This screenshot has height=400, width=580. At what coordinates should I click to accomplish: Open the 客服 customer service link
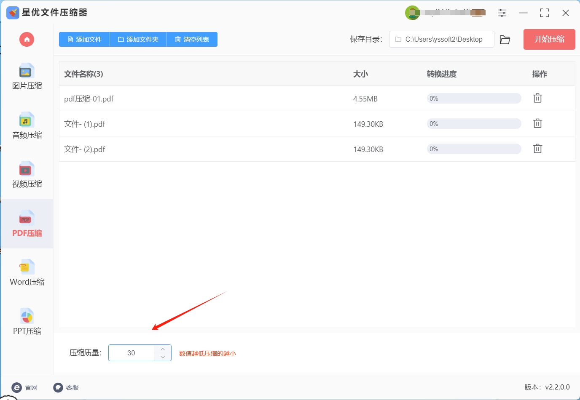tap(66, 387)
